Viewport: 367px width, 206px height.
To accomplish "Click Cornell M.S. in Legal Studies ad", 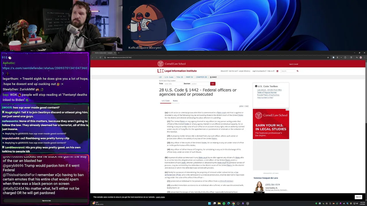I will (x=271, y=124).
